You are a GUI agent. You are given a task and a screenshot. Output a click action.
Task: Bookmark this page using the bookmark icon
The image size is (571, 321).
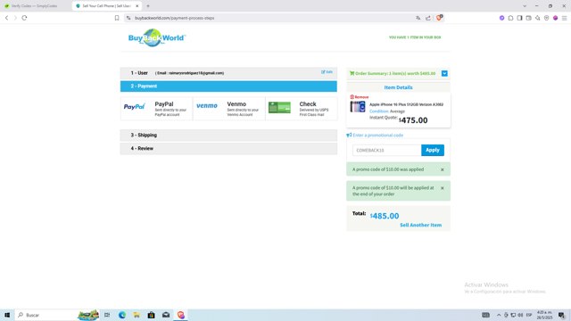(x=117, y=18)
